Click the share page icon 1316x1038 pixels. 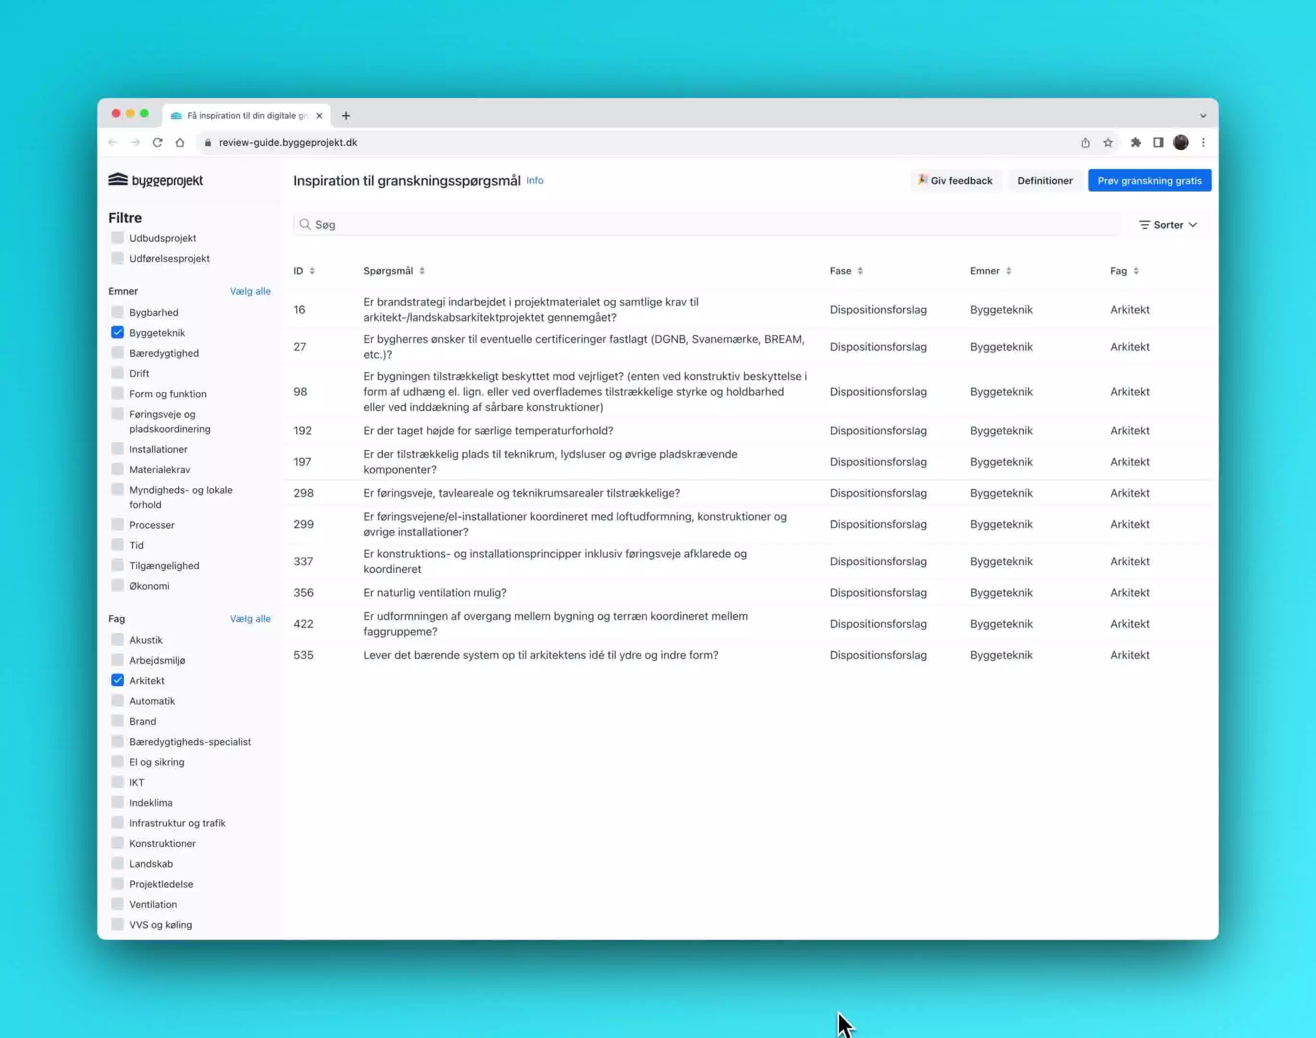(x=1085, y=142)
